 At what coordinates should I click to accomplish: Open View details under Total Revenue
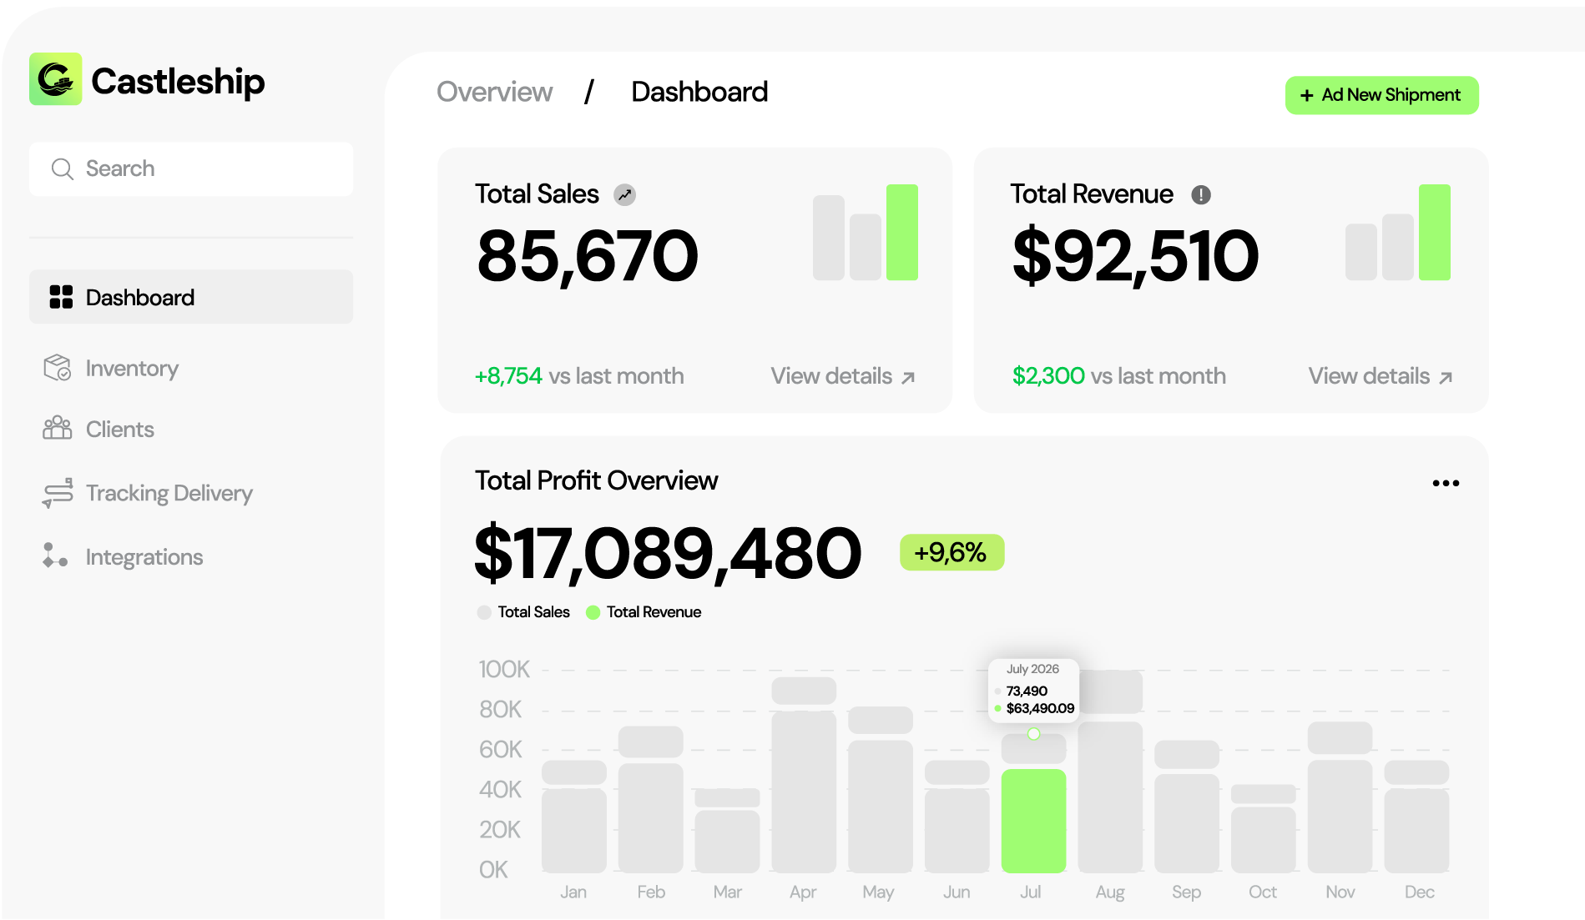1380,376
